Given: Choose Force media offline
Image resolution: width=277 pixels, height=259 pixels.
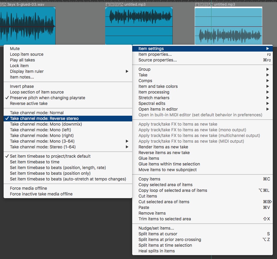Looking at the screenshot, I should (x=68, y=188).
